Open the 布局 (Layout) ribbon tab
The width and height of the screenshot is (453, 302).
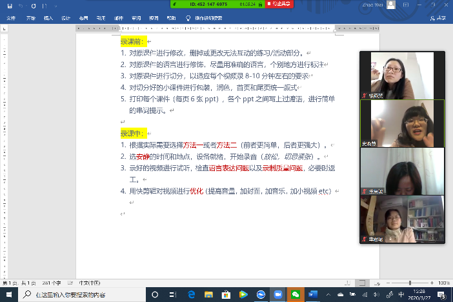point(83,19)
